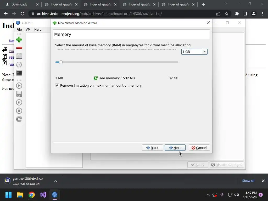Close the wizard dialog with X

coord(208,23)
